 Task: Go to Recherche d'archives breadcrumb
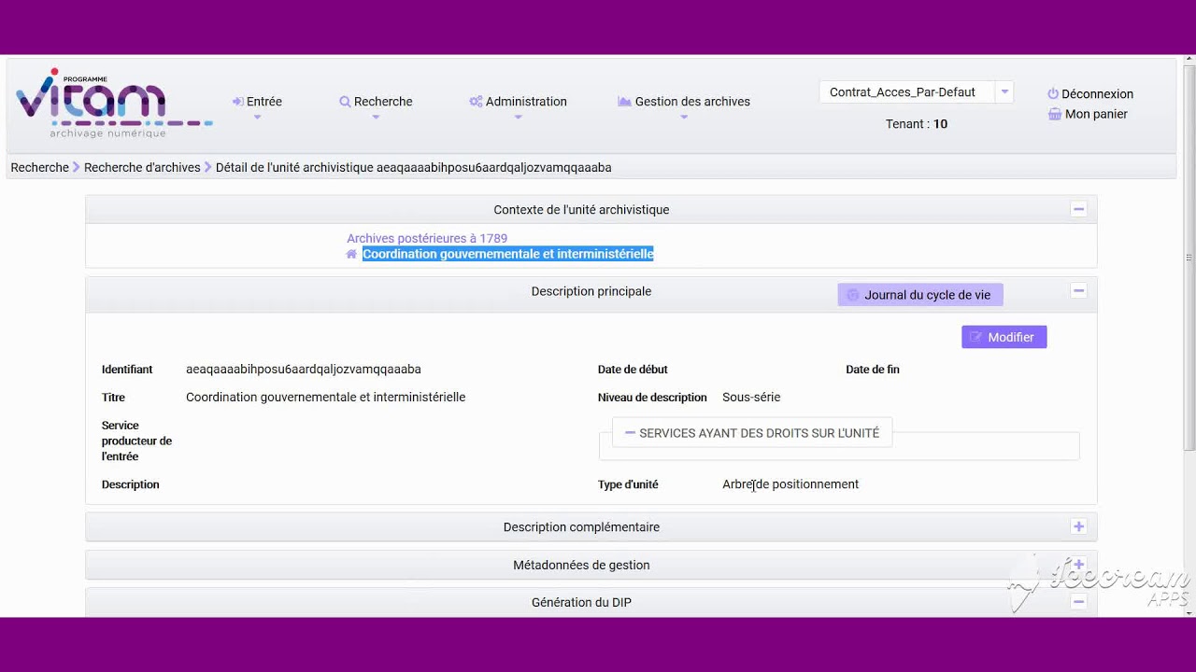(x=142, y=168)
